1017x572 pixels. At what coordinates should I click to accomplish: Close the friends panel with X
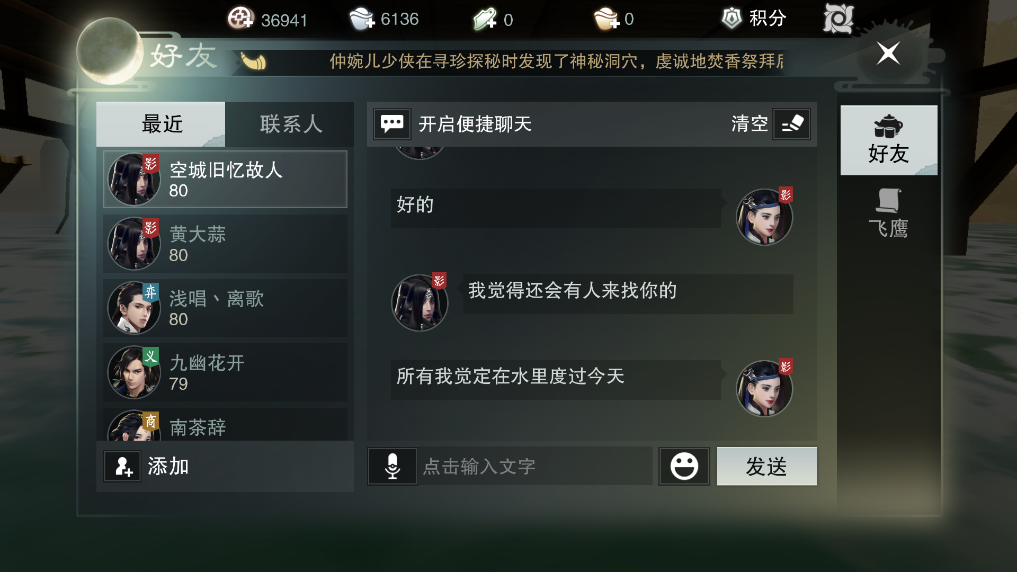[888, 53]
